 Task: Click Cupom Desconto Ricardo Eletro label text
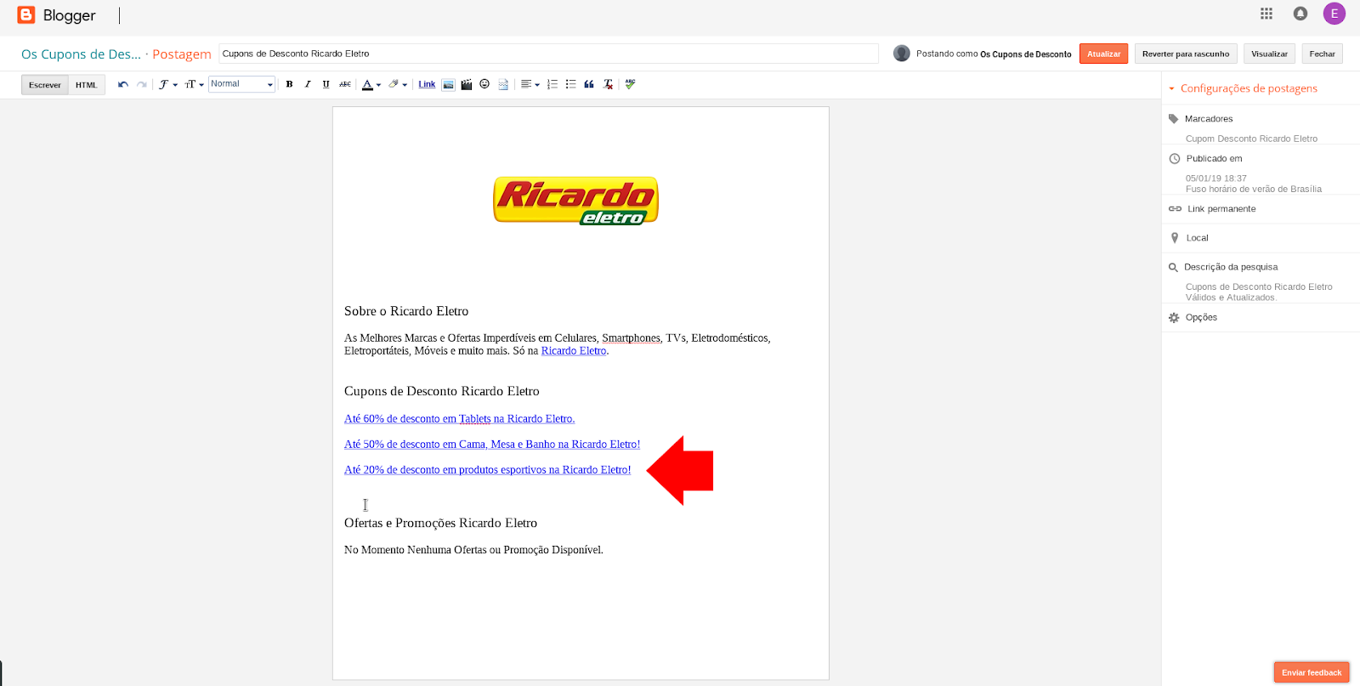(1251, 139)
